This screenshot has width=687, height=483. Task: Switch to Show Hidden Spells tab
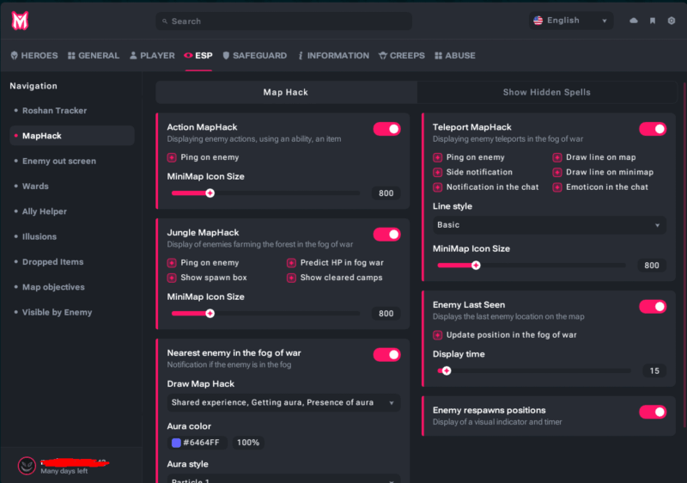[x=547, y=92]
